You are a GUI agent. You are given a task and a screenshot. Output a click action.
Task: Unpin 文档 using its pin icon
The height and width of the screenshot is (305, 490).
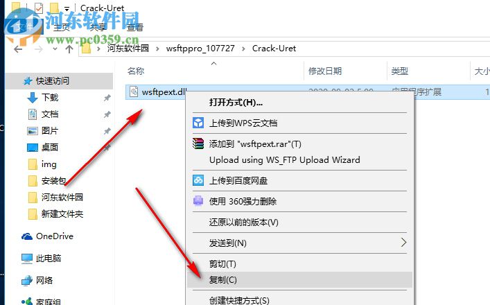tap(107, 114)
